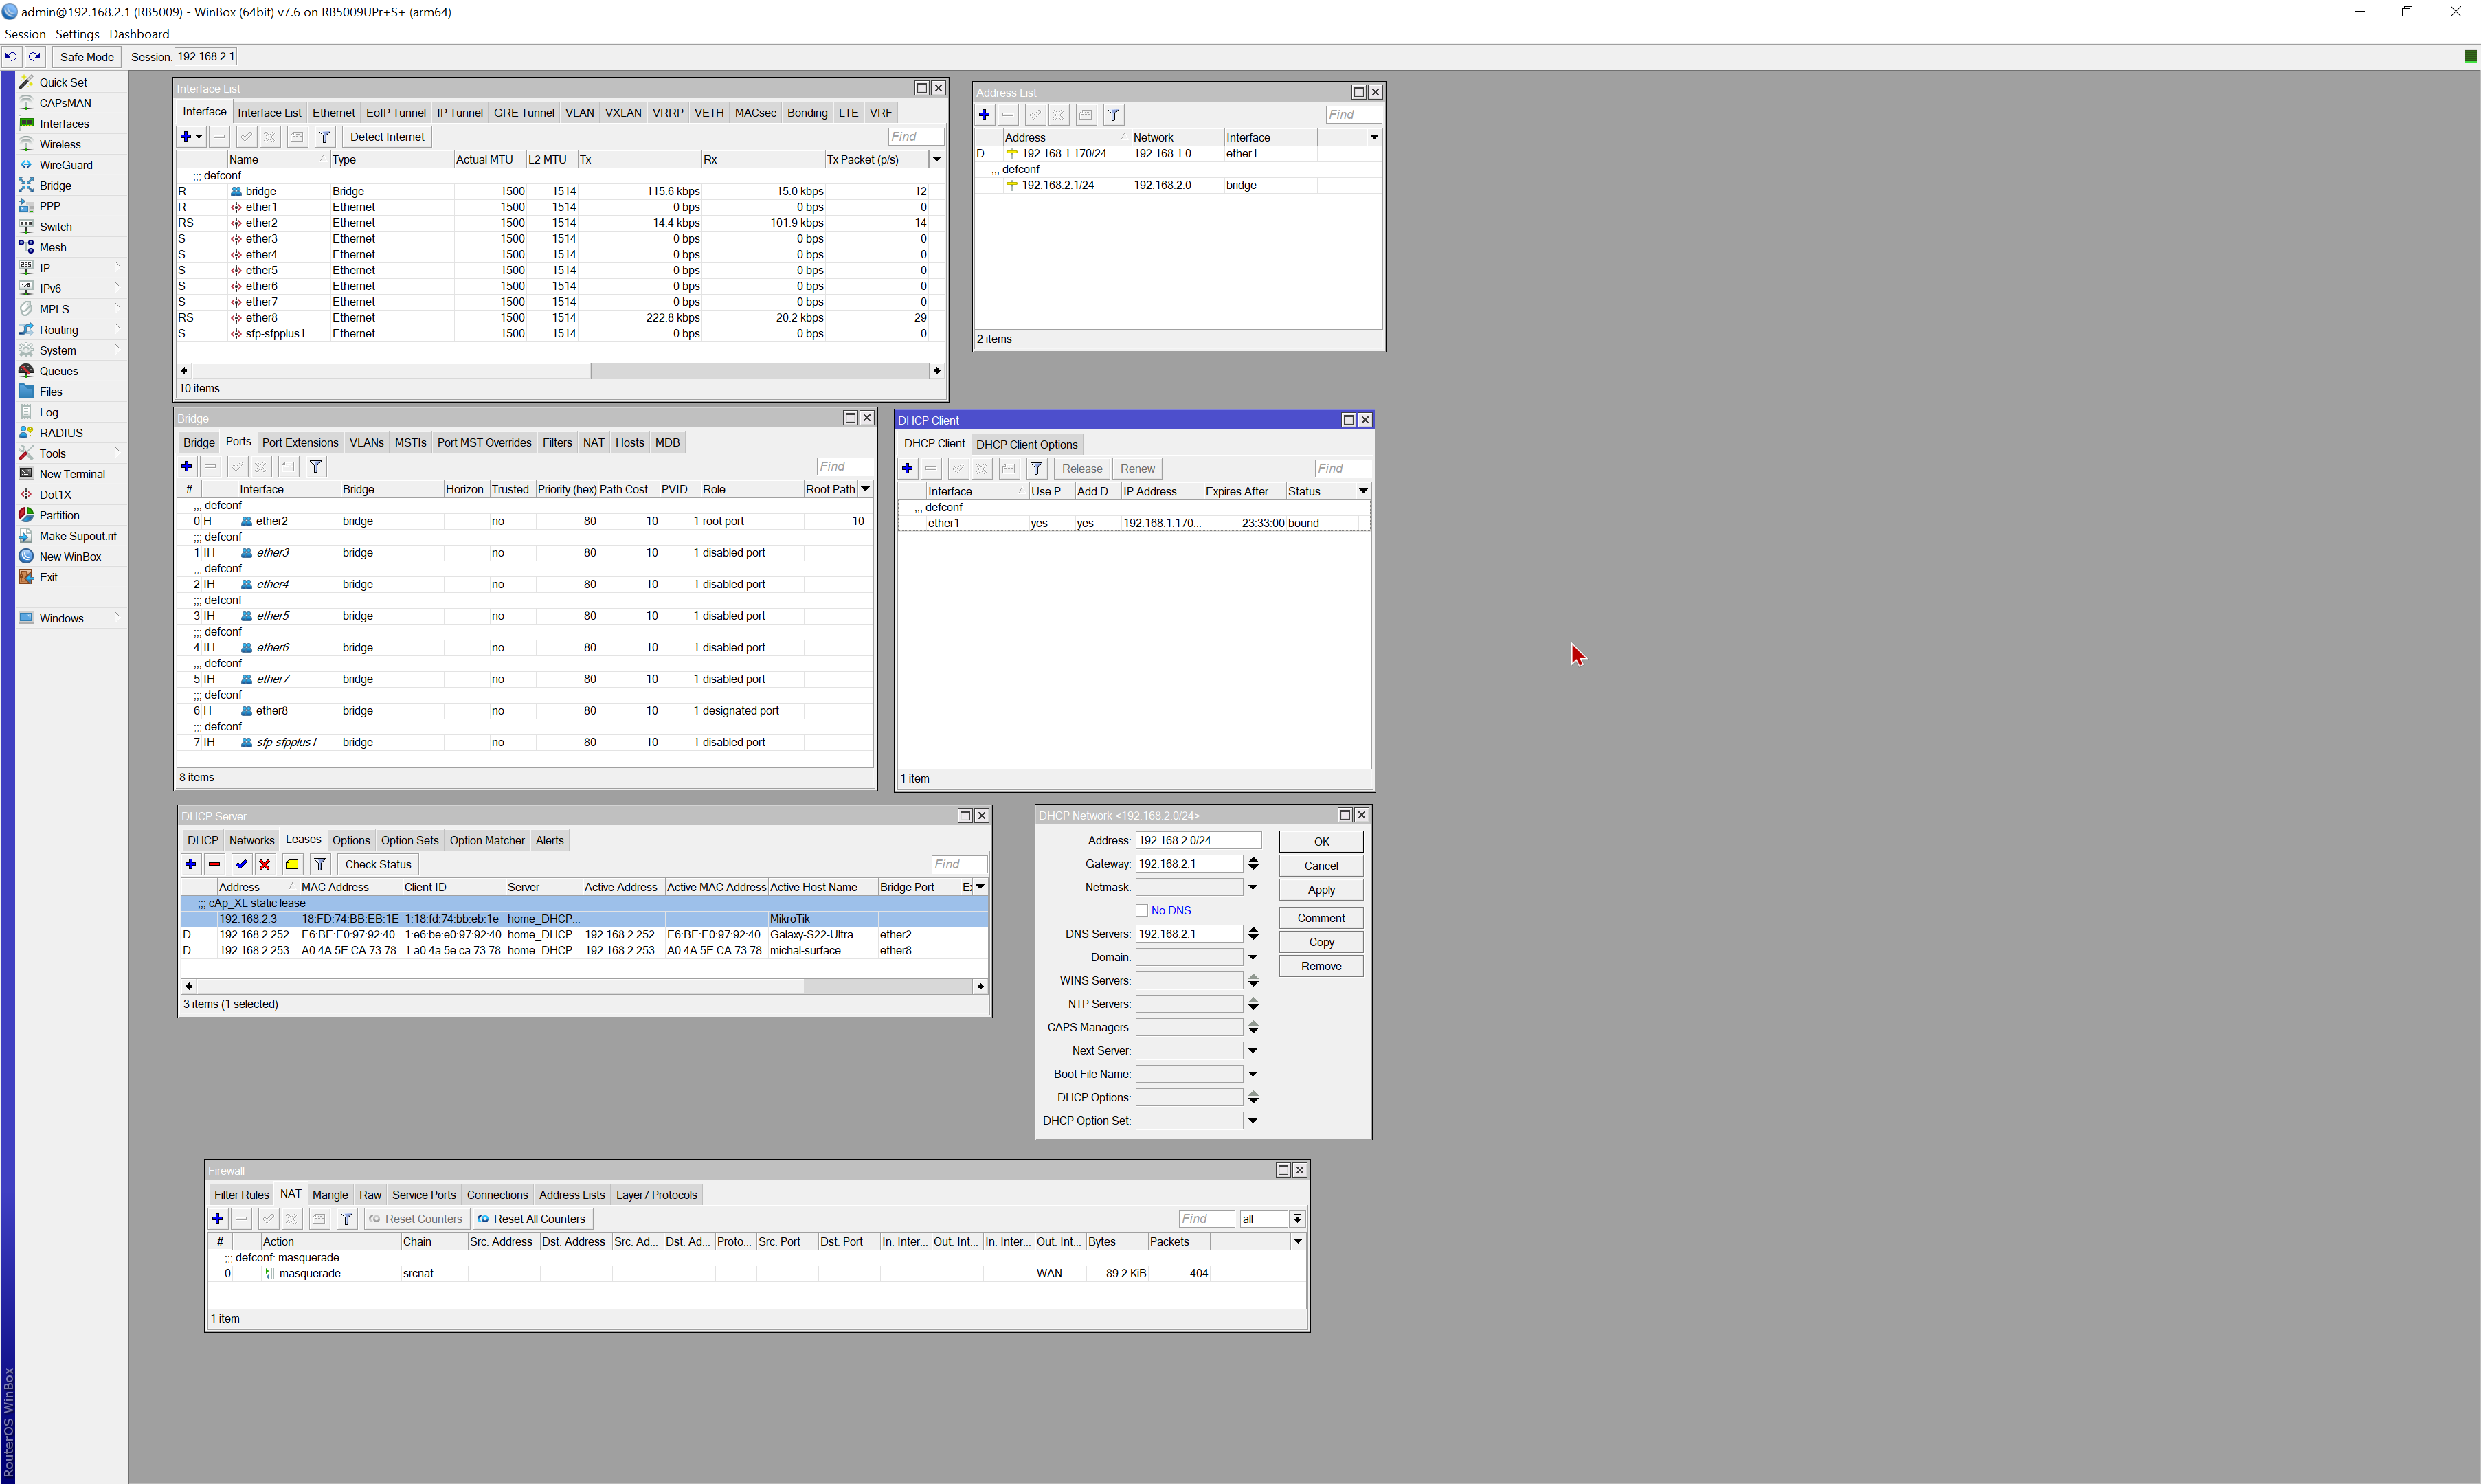The image size is (2481, 1484).
Task: Open the Netmask dropdown in DHCP Network
Action: (x=1252, y=887)
